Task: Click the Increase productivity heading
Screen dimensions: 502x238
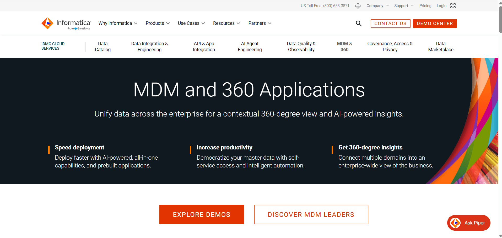Action: click(x=224, y=147)
